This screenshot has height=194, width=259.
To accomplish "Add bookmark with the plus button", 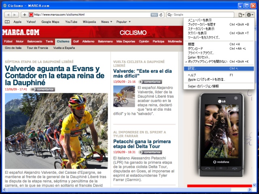I will (25, 15).
